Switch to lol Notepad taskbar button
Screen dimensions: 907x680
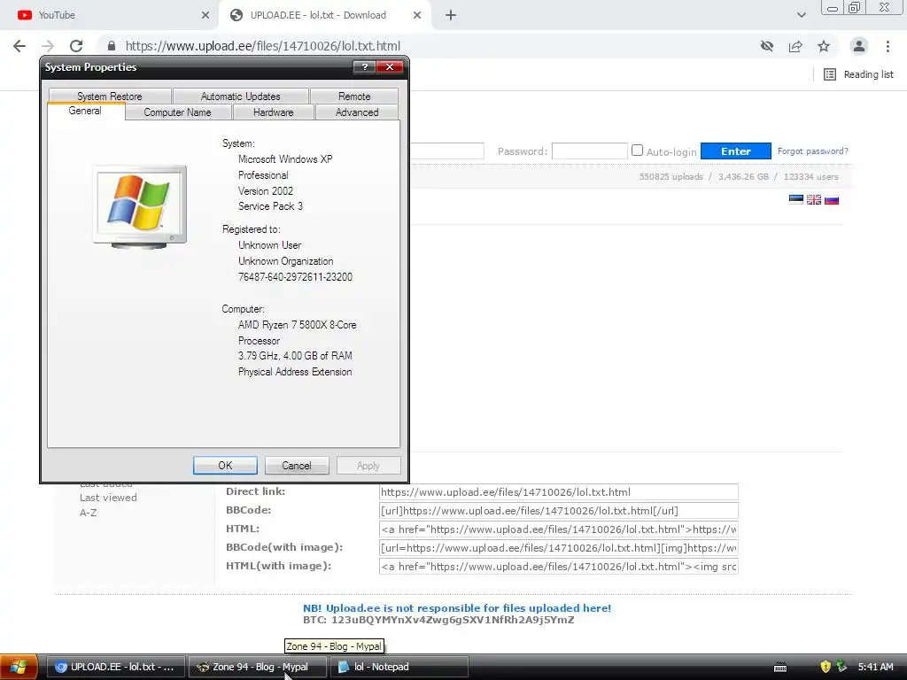coord(399,667)
